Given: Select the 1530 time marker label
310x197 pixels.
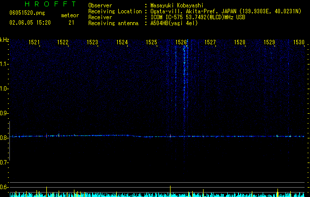Looking at the screenshot, I should pyautogui.click(x=299, y=42).
